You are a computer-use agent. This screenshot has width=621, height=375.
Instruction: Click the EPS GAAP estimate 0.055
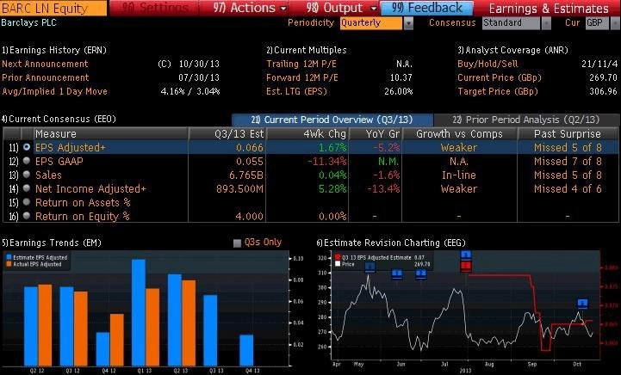click(250, 161)
